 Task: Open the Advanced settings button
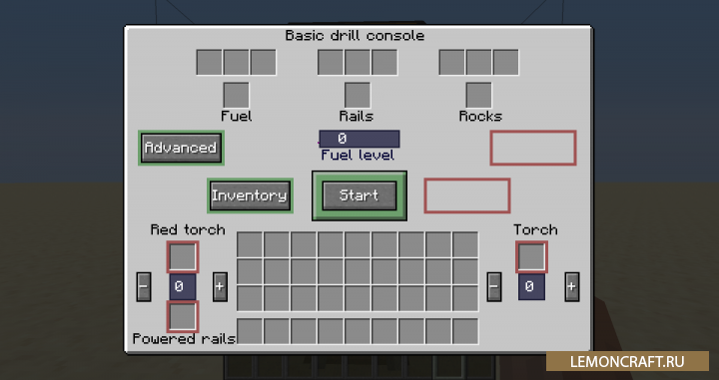point(181,148)
